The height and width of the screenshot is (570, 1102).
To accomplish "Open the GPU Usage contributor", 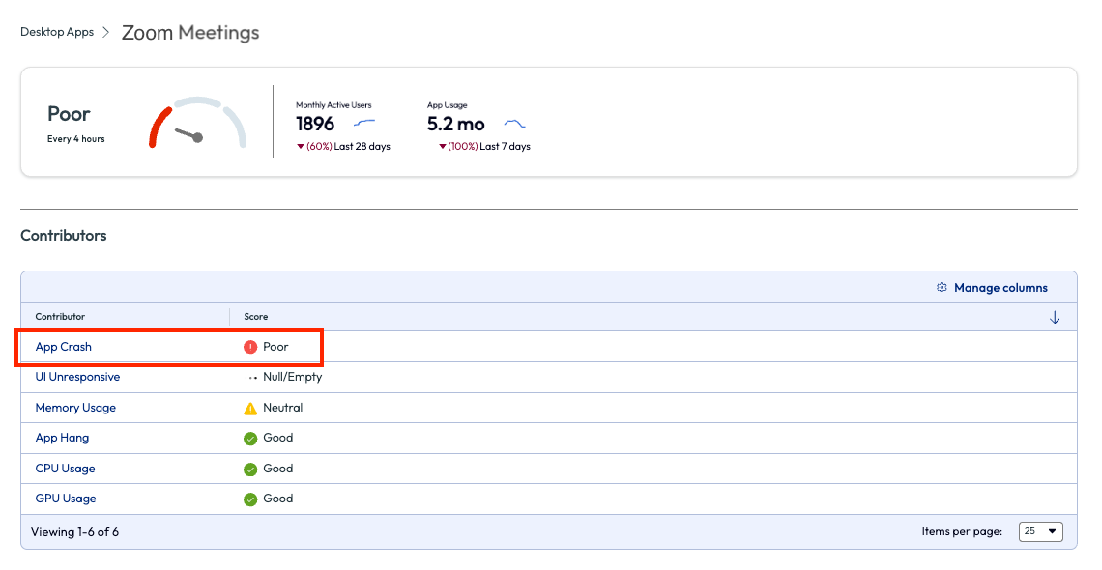I will [x=66, y=499].
